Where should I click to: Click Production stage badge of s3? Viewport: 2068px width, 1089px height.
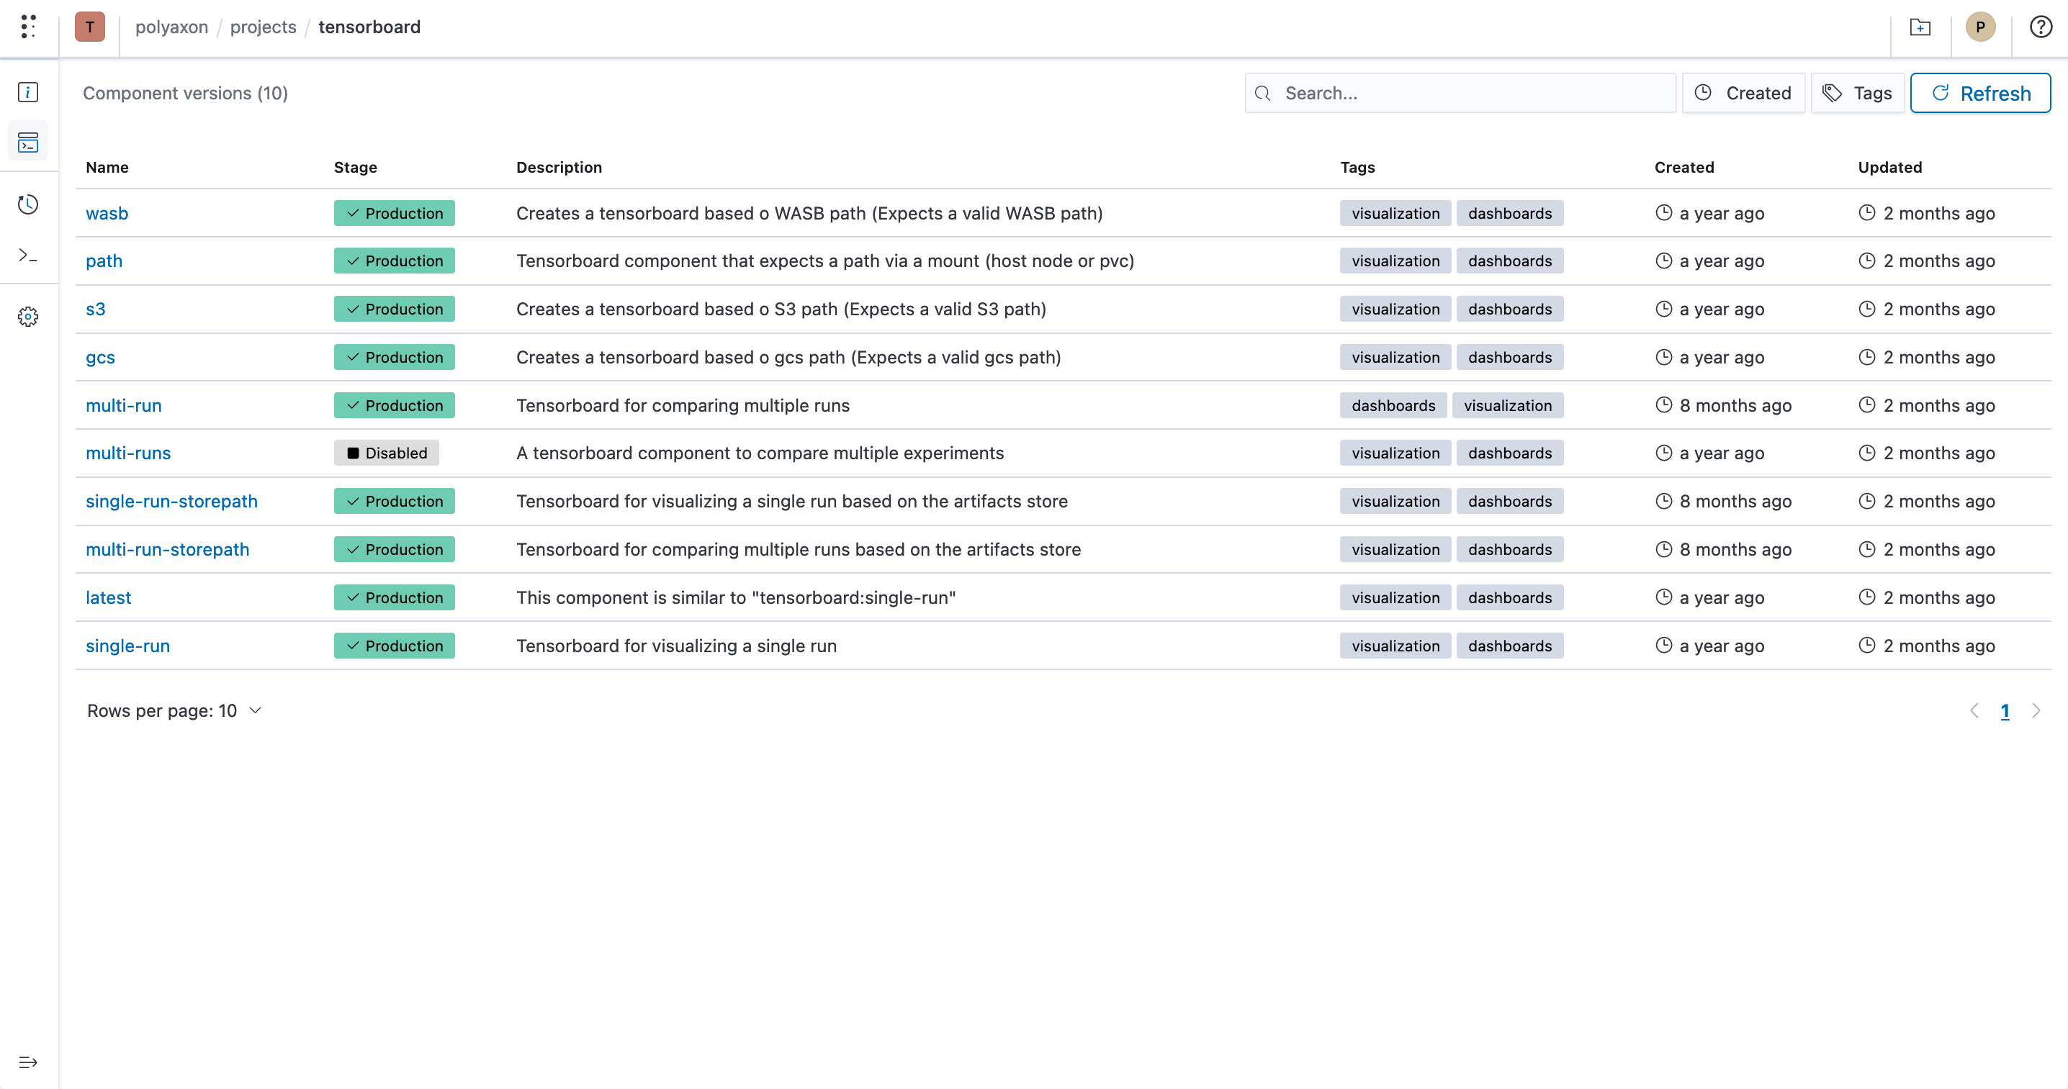394,309
